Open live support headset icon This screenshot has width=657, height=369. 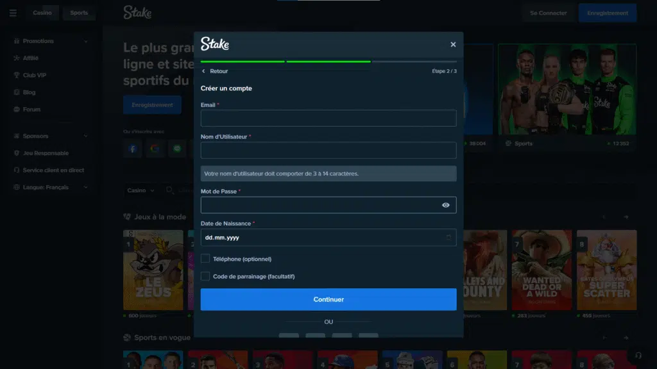click(637, 356)
